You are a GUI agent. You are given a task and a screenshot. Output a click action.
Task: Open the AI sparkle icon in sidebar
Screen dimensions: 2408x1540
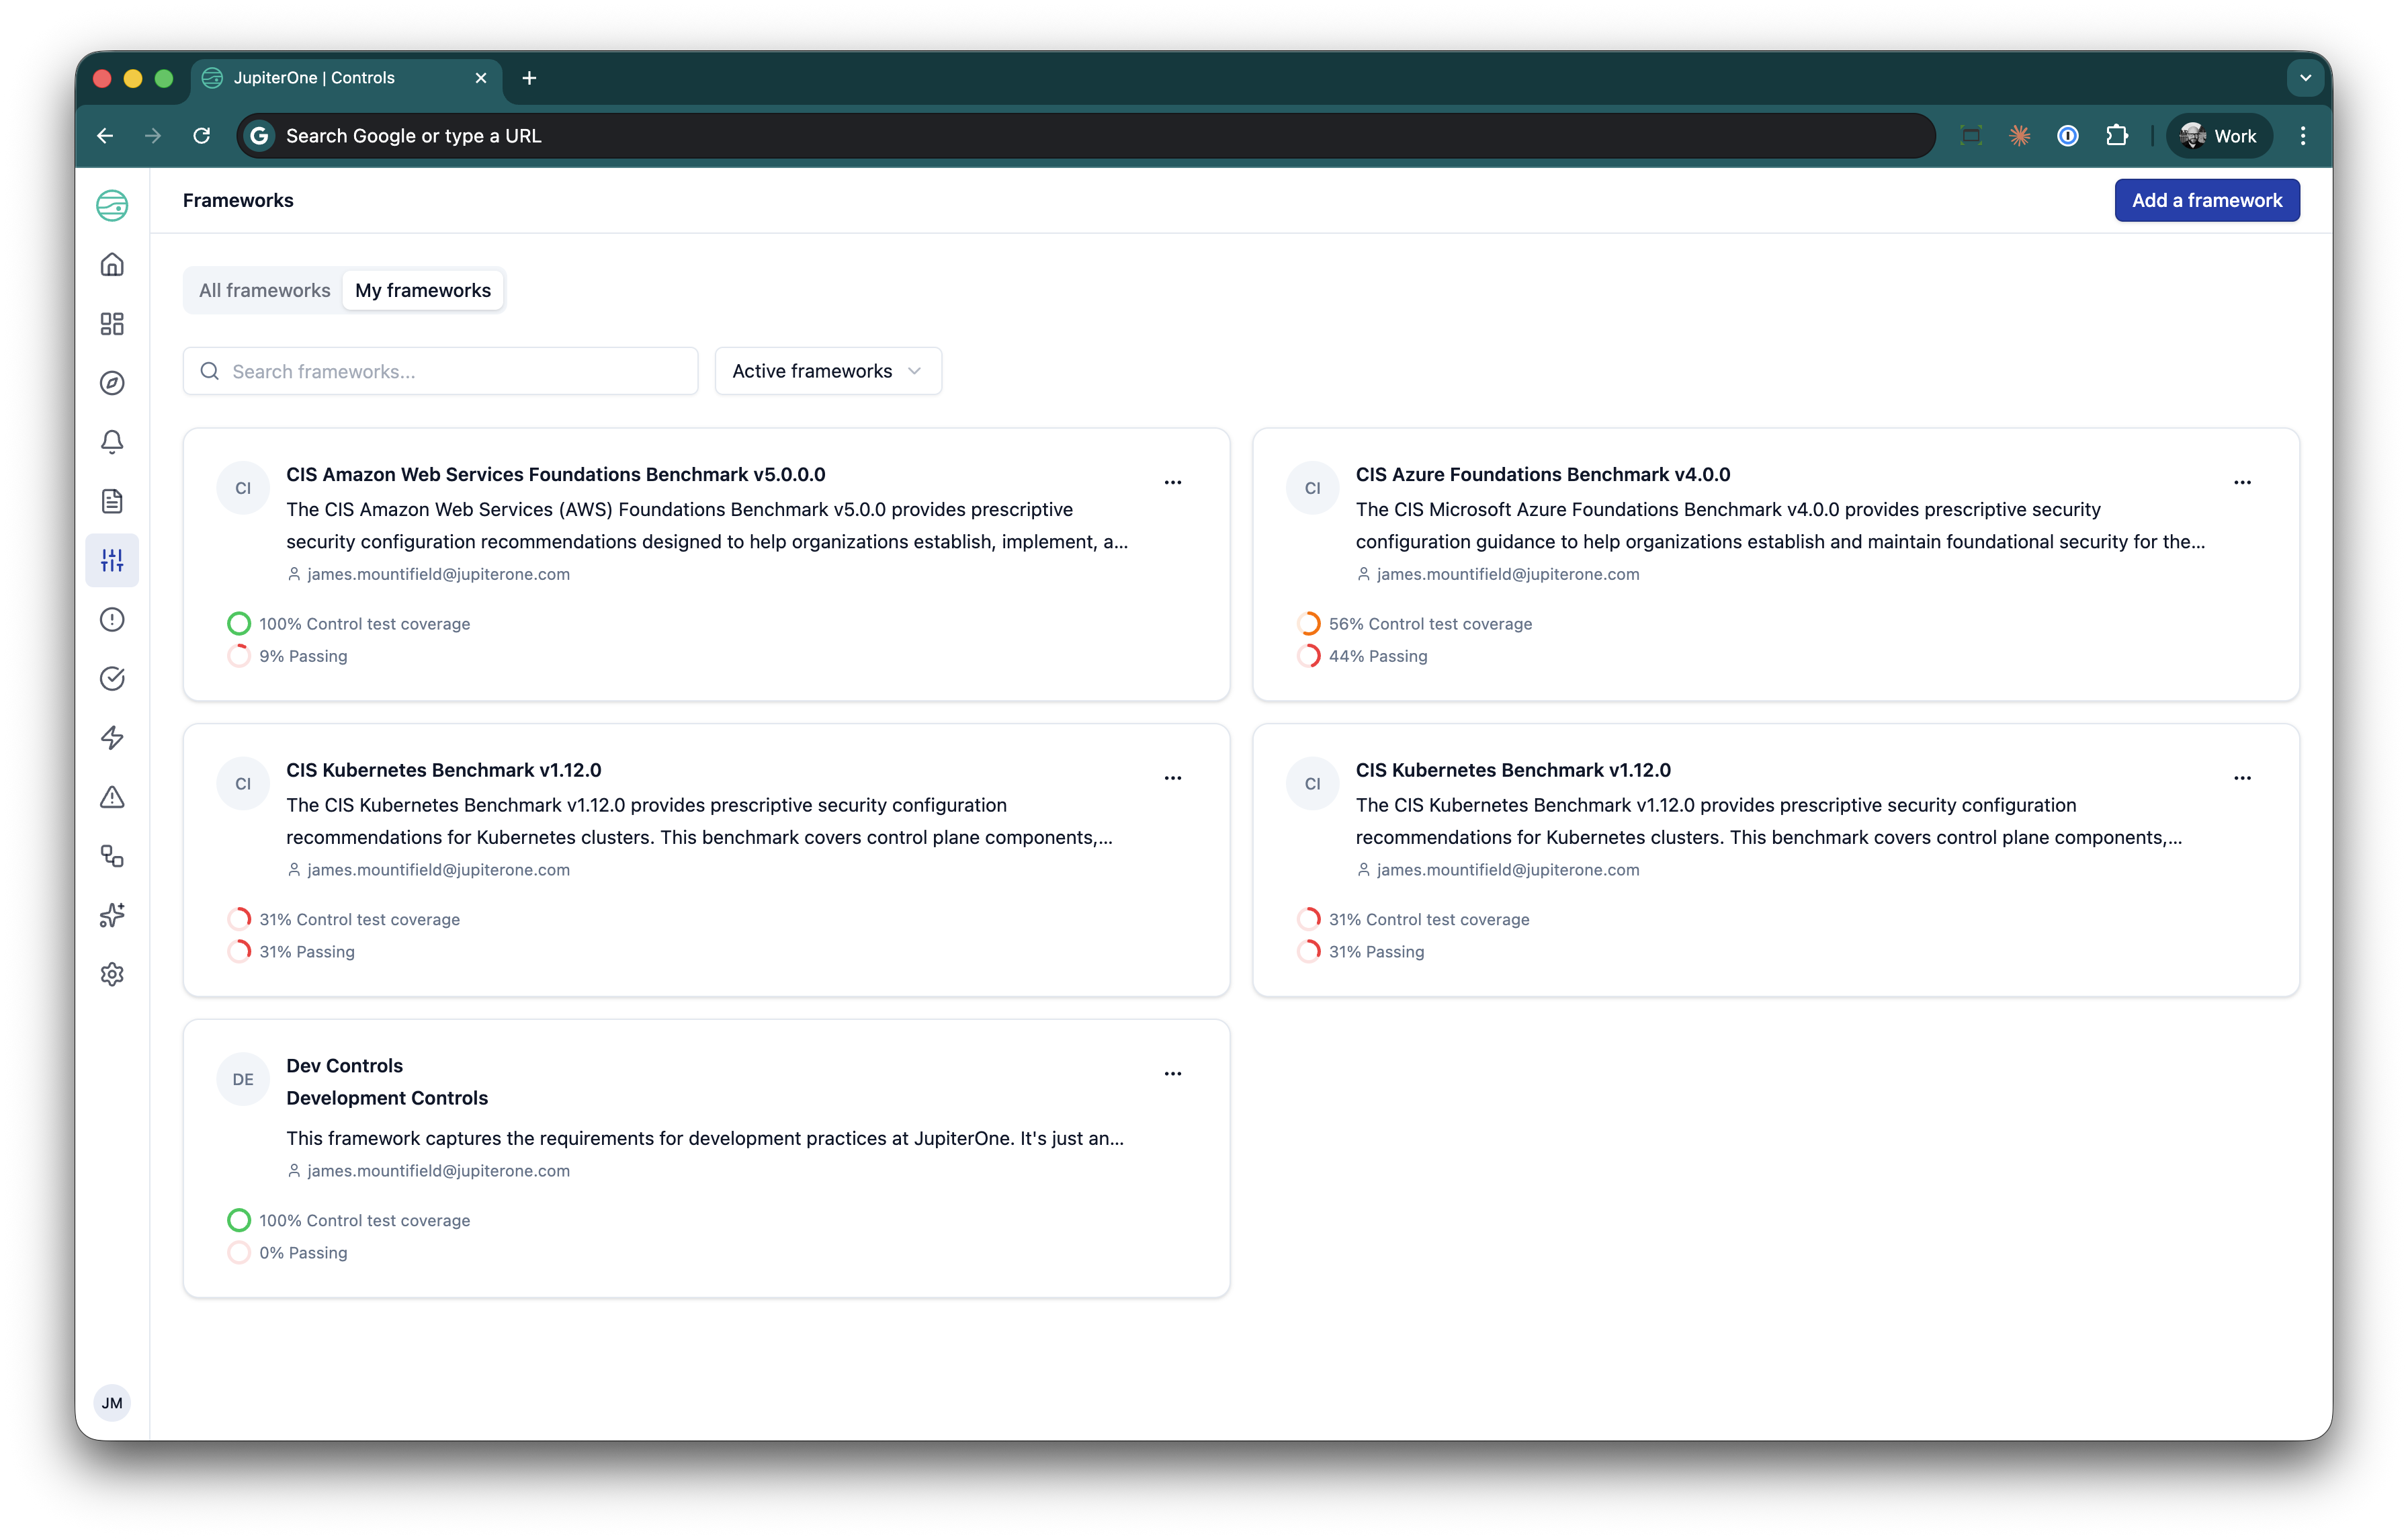[112, 915]
